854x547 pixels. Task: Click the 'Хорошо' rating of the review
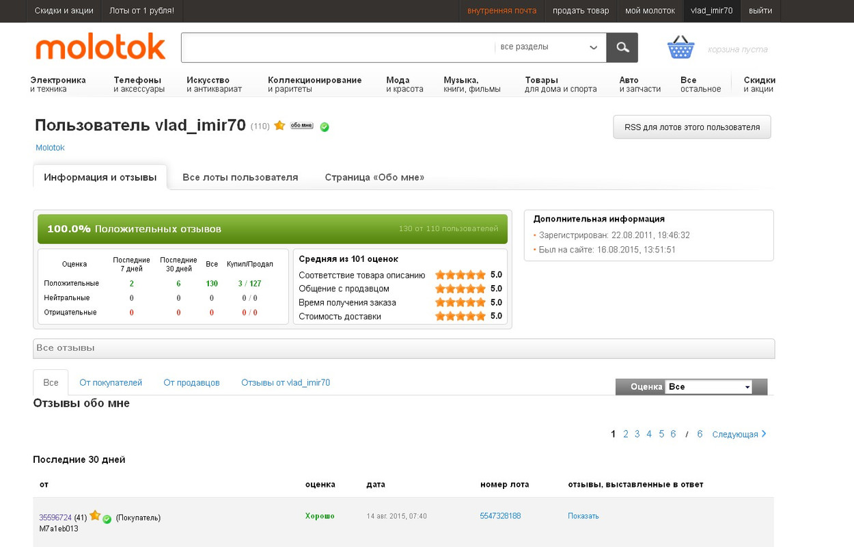click(x=320, y=516)
